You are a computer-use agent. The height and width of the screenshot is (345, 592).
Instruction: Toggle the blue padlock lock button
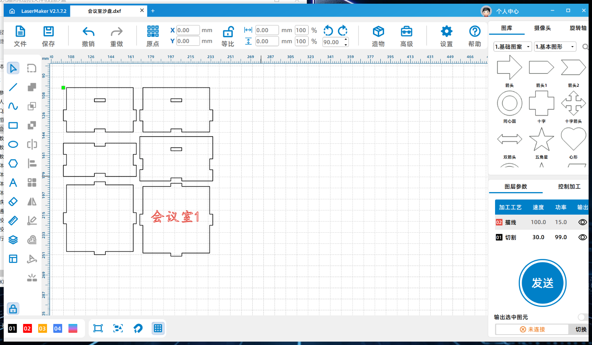click(x=13, y=309)
